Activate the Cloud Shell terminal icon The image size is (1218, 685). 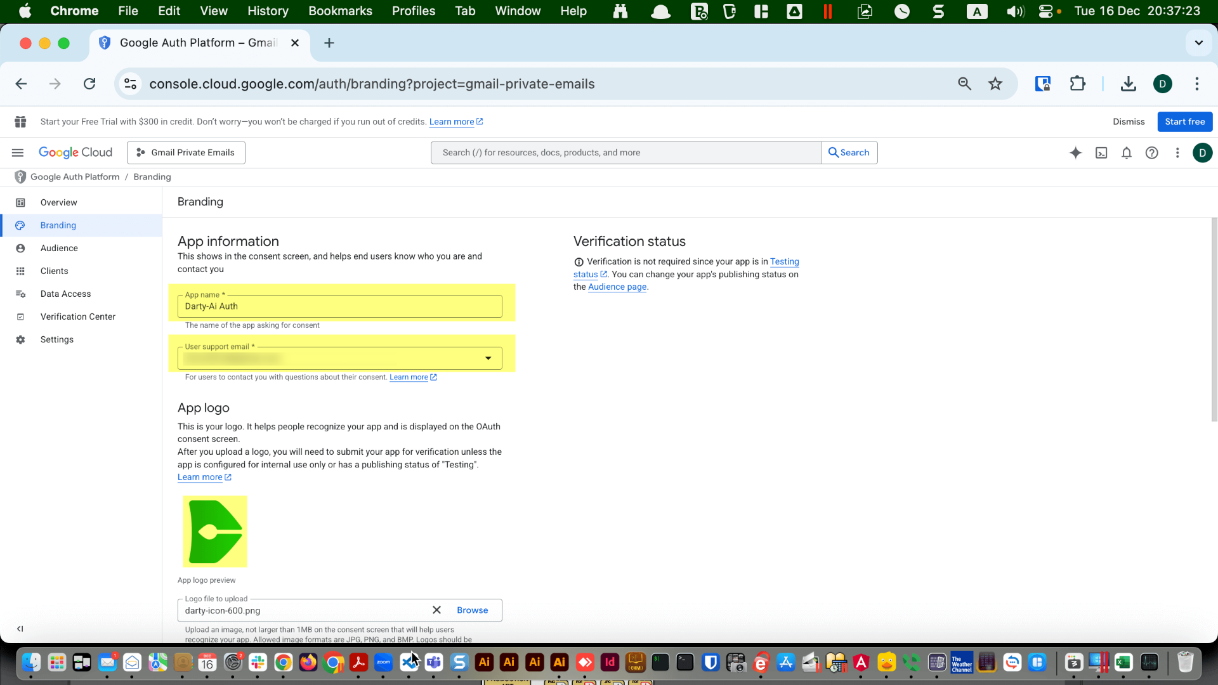1102,152
